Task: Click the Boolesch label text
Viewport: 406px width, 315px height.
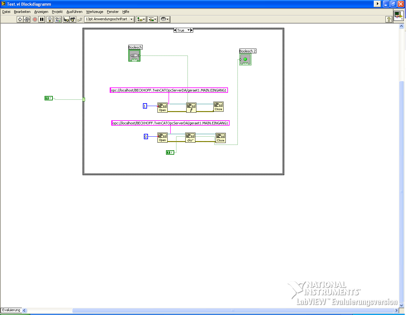Action: [135, 47]
